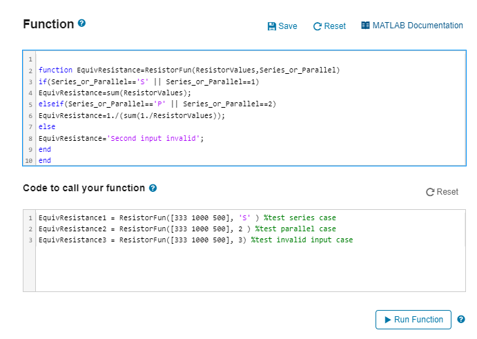Click the floppy disk Save icon
Image resolution: width=477 pixels, height=339 pixels.
point(272,26)
